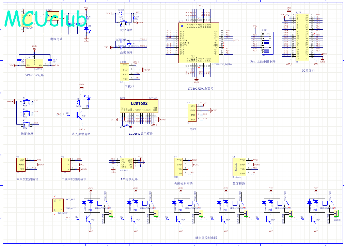Click the S_JD1 40-pin IO expansion header
The width and height of the screenshot is (344, 246).
(302, 38)
